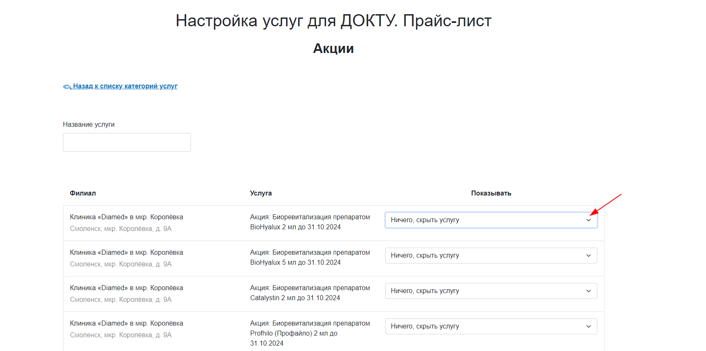
Task: Click 'Profhilo (Профайло) 2 мл' service text
Action: coord(294,333)
